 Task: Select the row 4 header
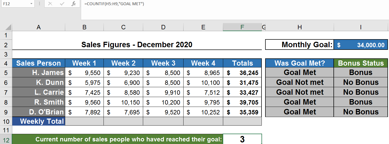click(x=6, y=63)
